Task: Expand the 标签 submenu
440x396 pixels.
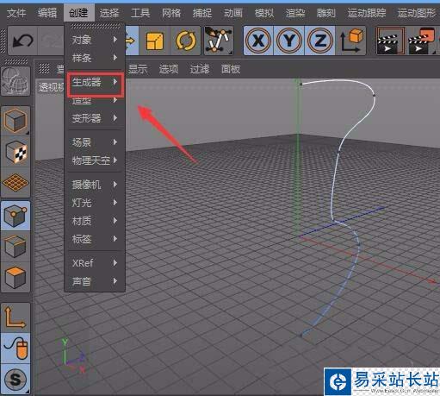Action: point(95,239)
